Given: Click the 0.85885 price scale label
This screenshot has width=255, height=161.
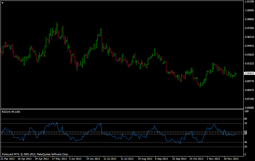Looking at the screenshot, I should (x=249, y=107).
